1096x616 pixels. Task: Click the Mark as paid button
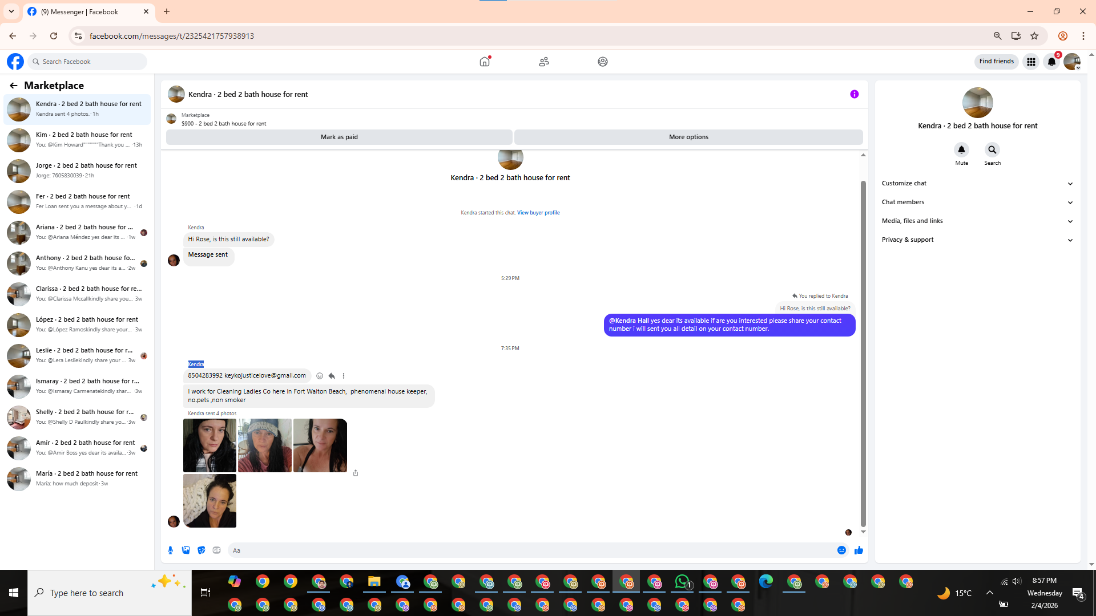coord(339,137)
